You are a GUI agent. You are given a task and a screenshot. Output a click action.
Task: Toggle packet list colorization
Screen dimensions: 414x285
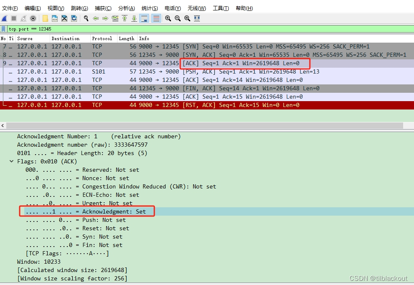tap(156, 18)
